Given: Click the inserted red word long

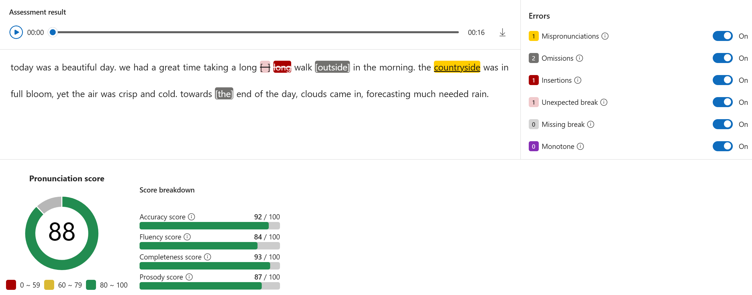Looking at the screenshot, I should 282,67.
